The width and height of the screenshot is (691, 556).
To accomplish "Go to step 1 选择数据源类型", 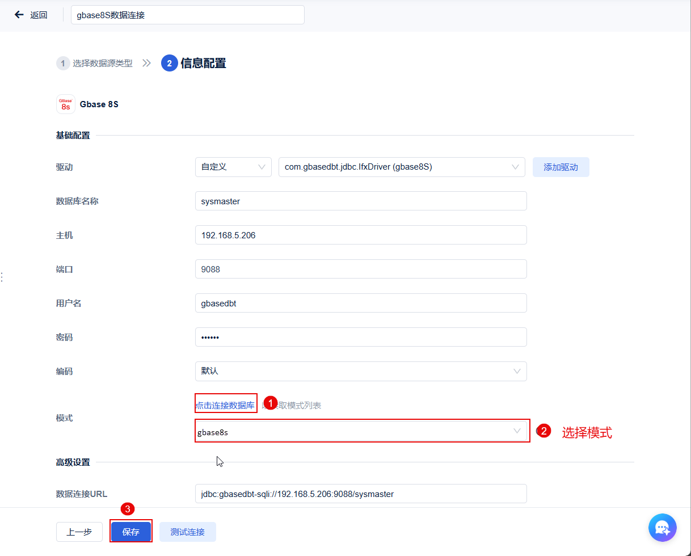I will point(94,63).
